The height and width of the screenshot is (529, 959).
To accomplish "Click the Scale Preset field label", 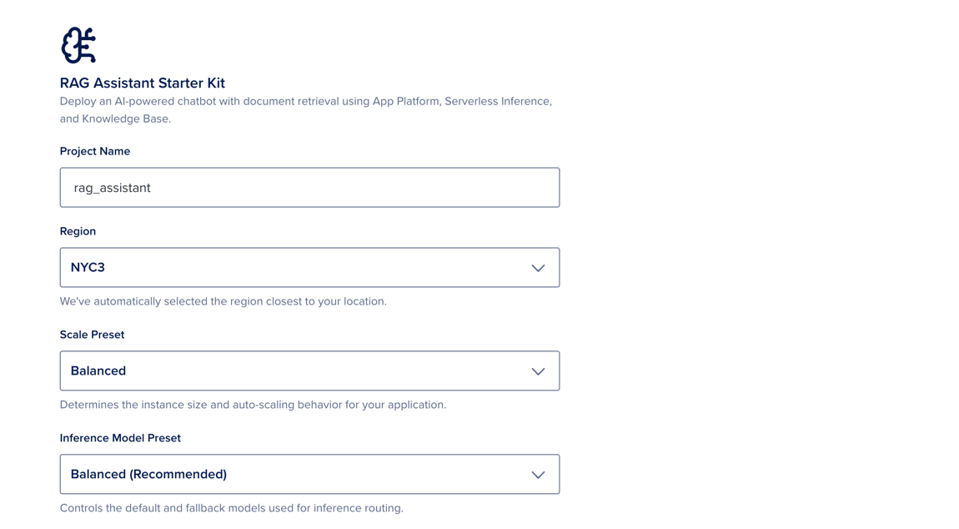I will 92,335.
